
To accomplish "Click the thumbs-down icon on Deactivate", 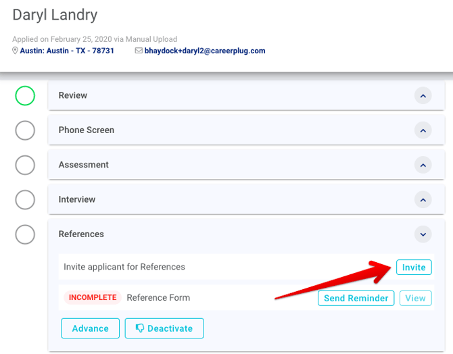I will [x=140, y=328].
